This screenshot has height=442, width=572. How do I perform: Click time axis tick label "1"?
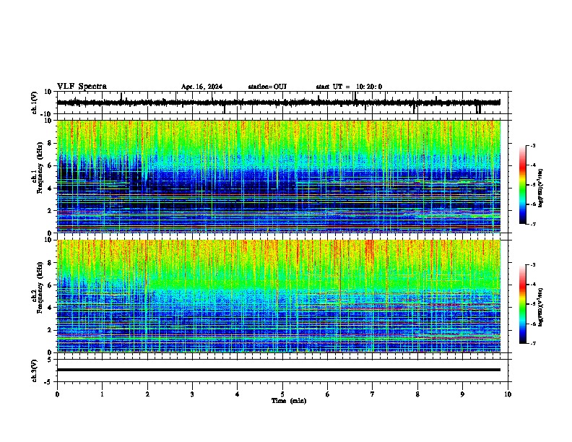pos(102,394)
